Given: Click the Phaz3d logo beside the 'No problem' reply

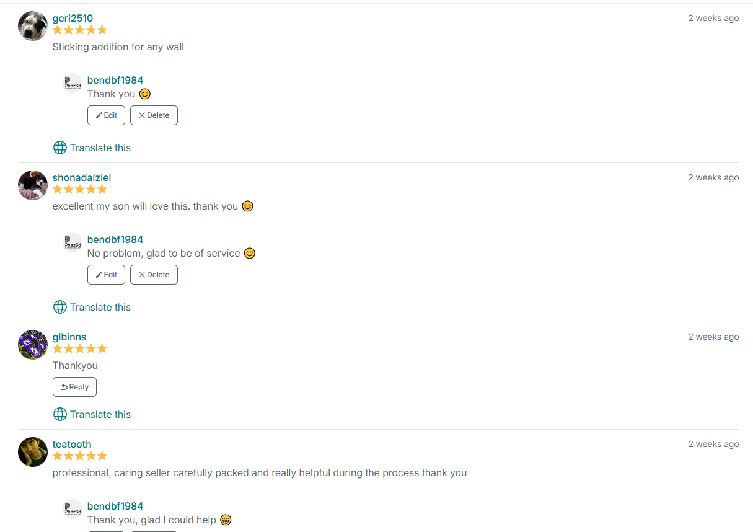Looking at the screenshot, I should click(73, 242).
